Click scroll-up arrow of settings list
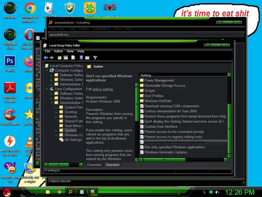The width and height of the screenshot is (262, 197). (x=230, y=75)
